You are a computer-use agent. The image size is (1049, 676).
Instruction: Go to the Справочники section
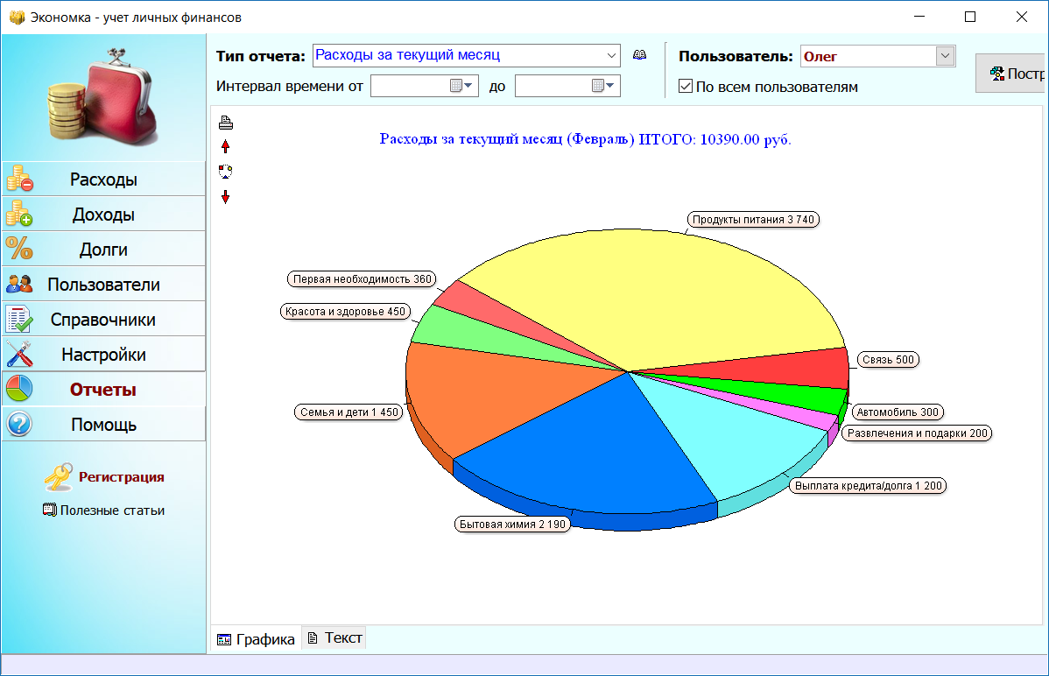pos(103,320)
